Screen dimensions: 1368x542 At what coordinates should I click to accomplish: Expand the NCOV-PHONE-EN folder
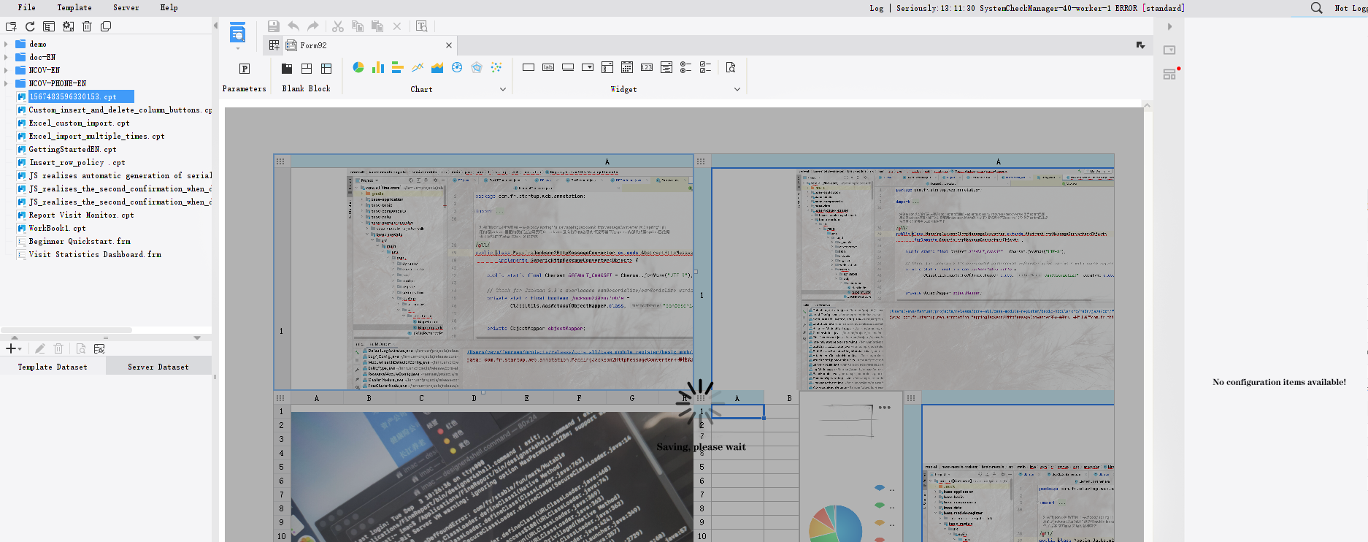click(7, 83)
